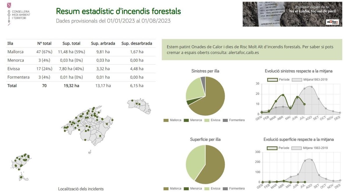Click the ABR peak point on the sinistres line
Image resolution: width=349 pixels, height=194 pixels.
[283, 95]
